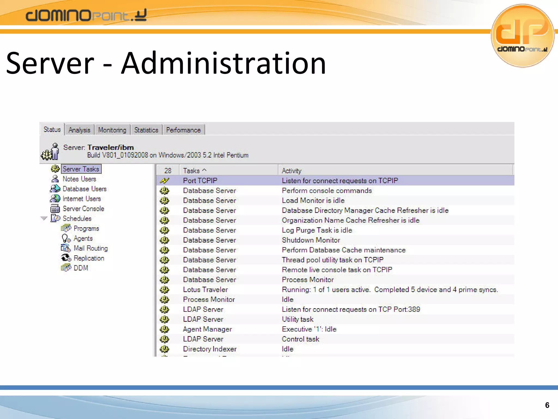The image size is (558, 419).
Task: Click the Server Tasks gear icon
Action: coord(55,169)
